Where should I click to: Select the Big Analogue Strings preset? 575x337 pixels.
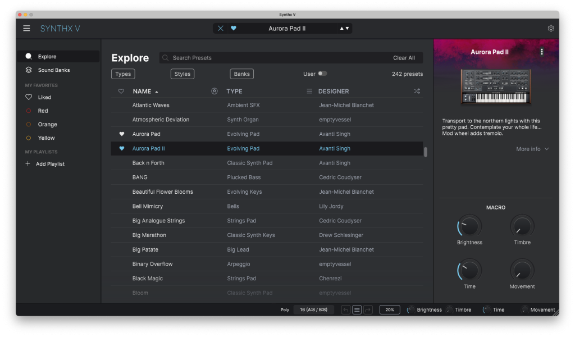267,221
